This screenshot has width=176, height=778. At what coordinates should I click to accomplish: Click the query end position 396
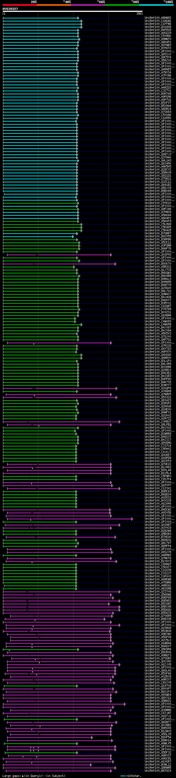point(139,14)
